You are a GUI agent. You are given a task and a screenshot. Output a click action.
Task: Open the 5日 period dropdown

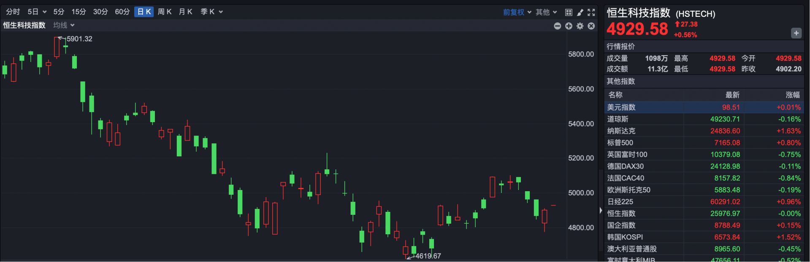tap(37, 12)
